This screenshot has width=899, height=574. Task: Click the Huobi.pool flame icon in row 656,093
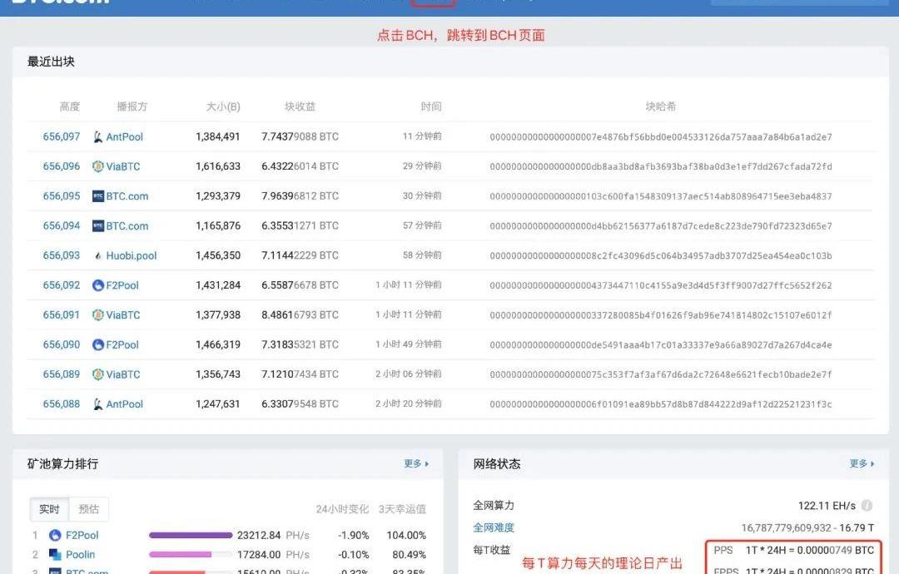point(98,255)
